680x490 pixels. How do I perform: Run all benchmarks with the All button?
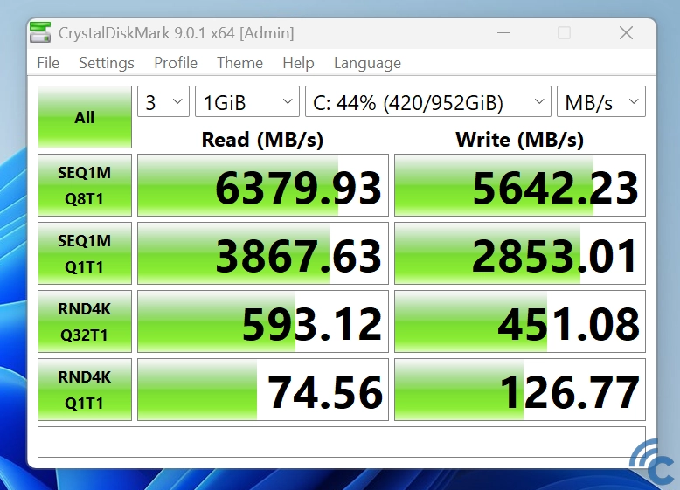(85, 117)
